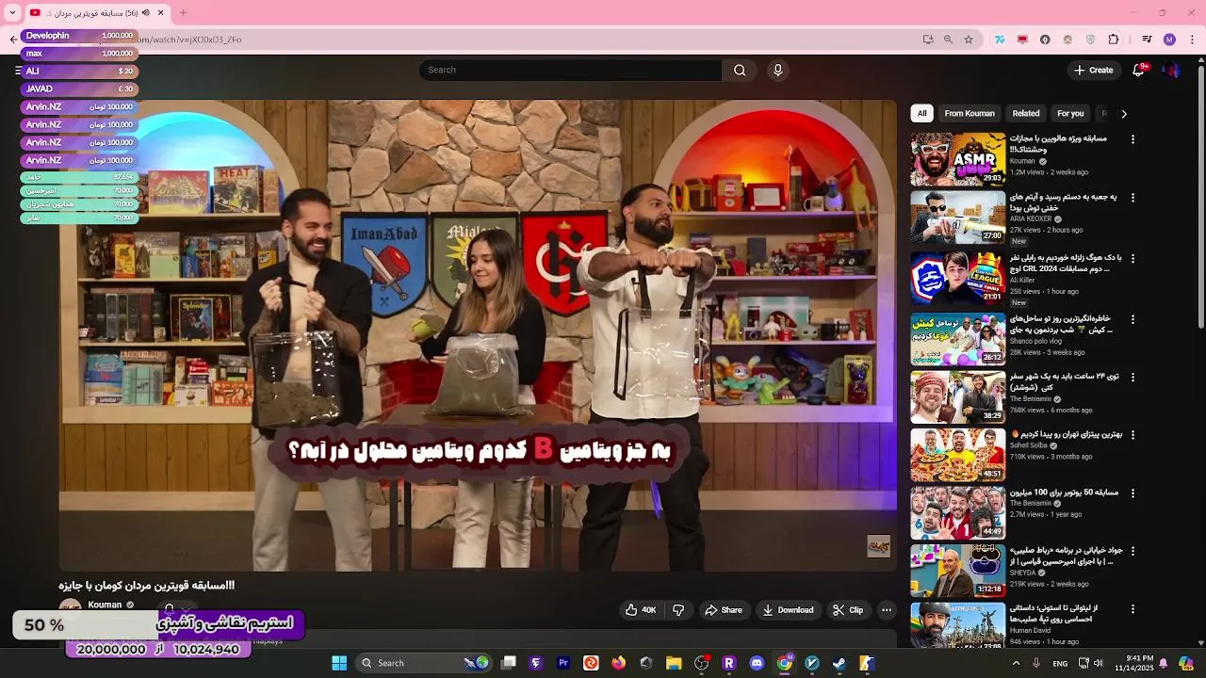Viewport: 1206px width, 678px height.
Task: Bookmark this page with the star icon
Action: click(969, 40)
